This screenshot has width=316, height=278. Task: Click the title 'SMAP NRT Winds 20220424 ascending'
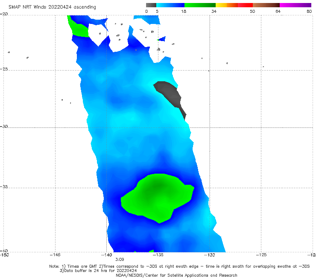(52, 7)
